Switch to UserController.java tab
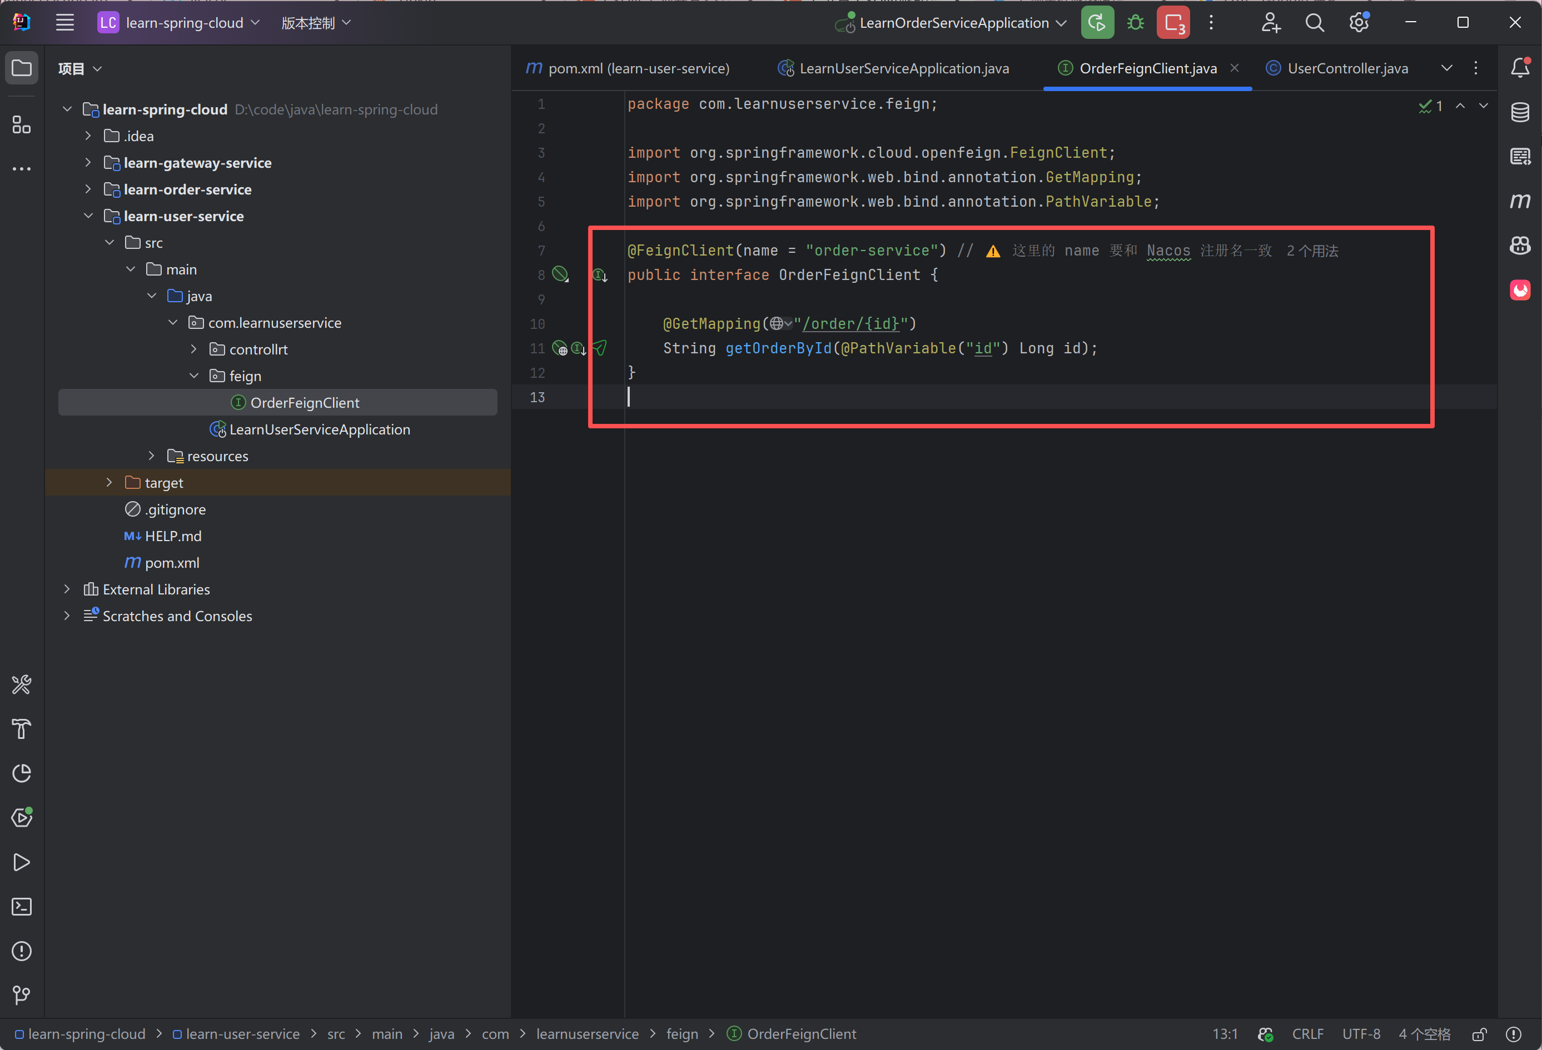The height and width of the screenshot is (1050, 1542). click(1336, 68)
